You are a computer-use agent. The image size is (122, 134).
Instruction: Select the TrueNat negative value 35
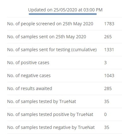(x=107, y=127)
